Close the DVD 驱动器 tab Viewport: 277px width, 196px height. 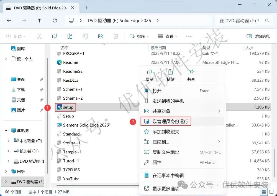pyautogui.click(x=73, y=8)
